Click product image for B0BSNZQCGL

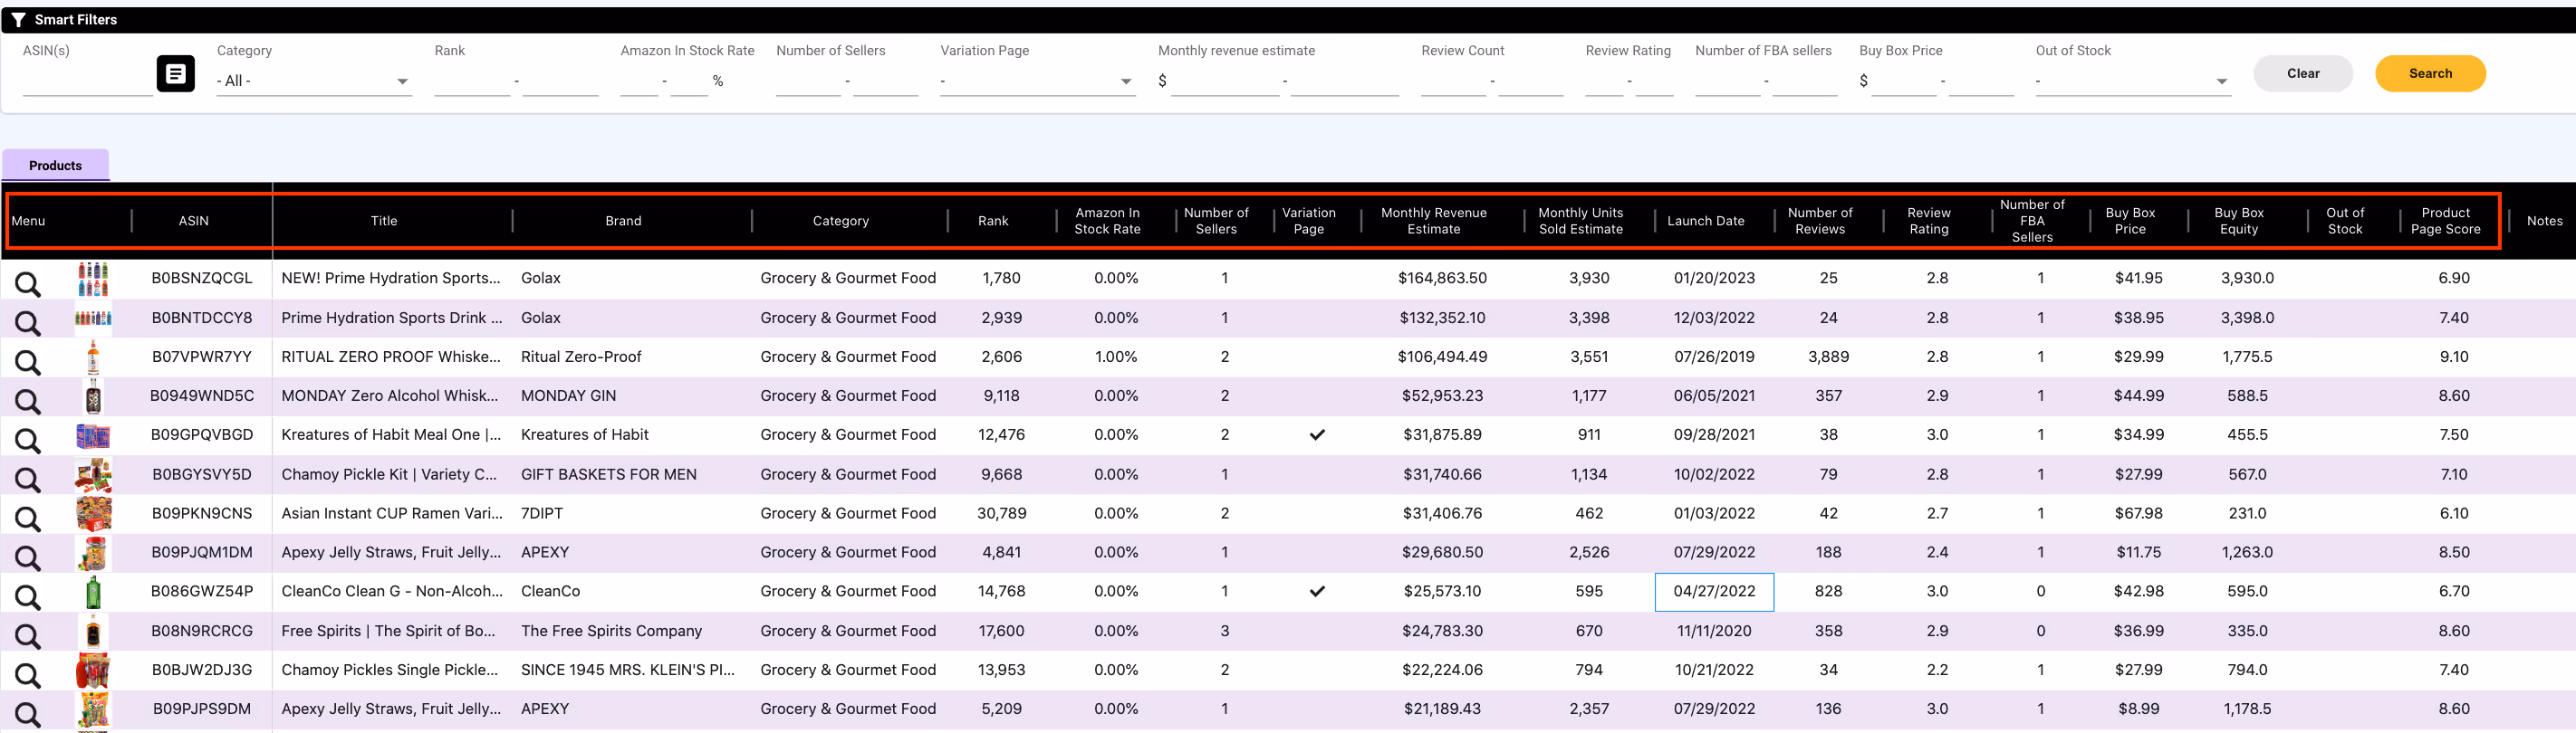pyautogui.click(x=93, y=279)
